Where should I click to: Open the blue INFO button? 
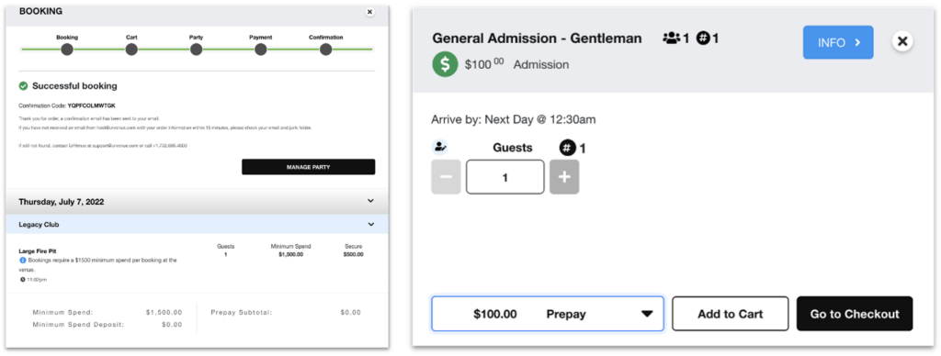click(x=838, y=42)
